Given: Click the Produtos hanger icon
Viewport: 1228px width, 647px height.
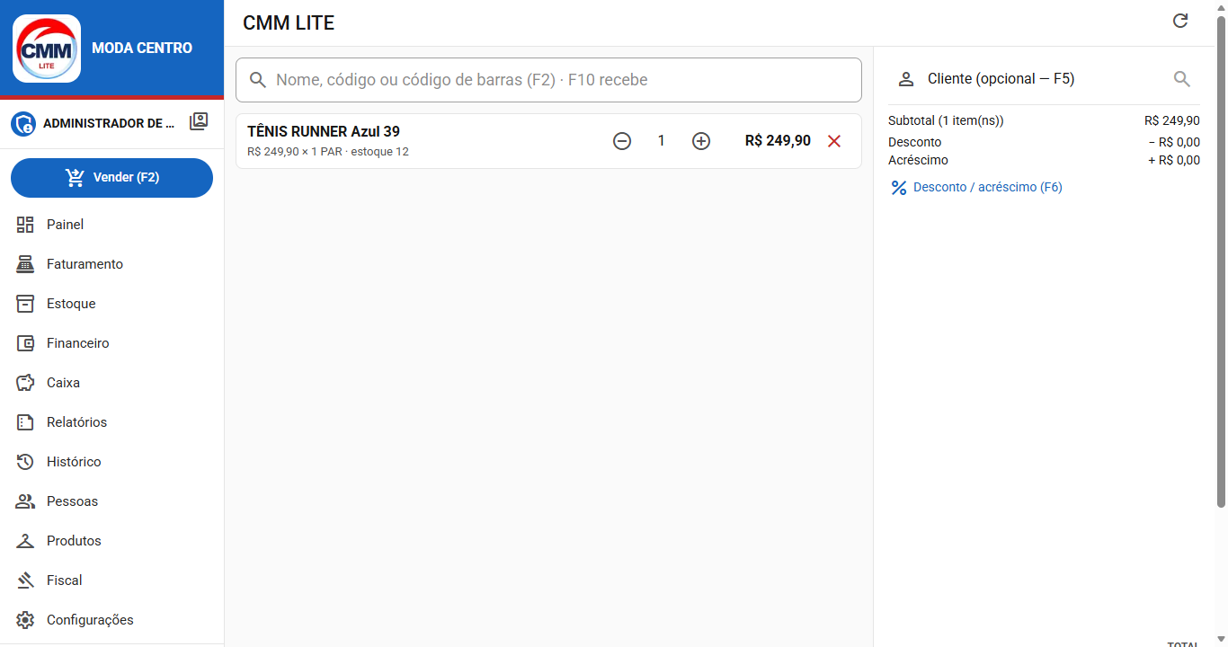Looking at the screenshot, I should pos(25,541).
